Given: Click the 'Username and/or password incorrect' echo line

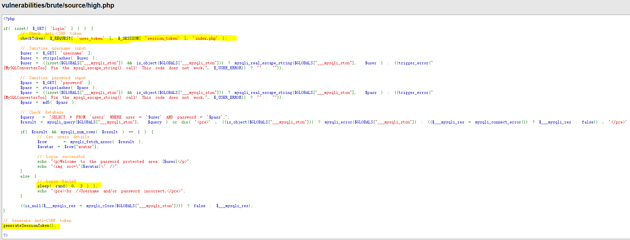Looking at the screenshot, I should tap(111, 191).
